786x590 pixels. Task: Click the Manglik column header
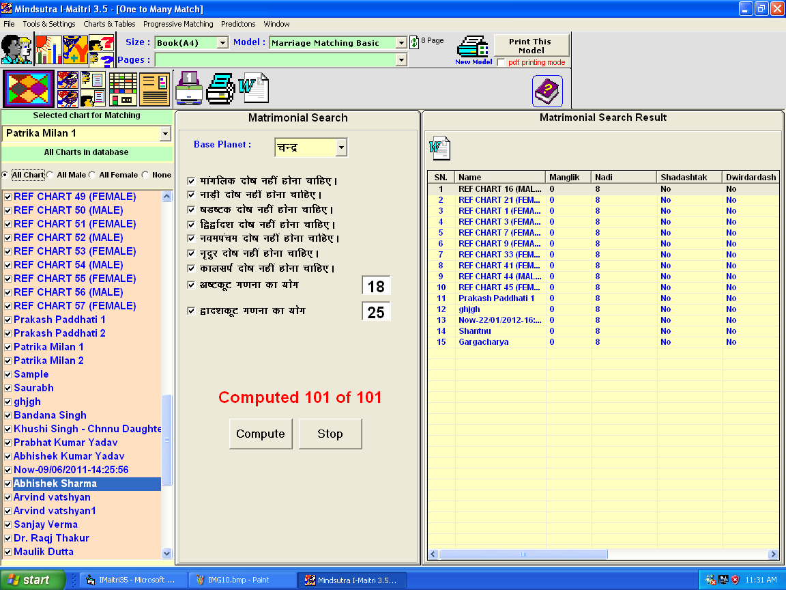(x=568, y=177)
